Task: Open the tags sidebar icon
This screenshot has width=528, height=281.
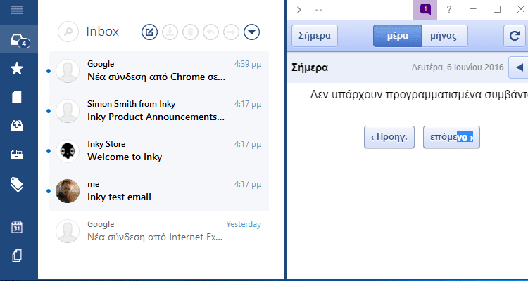Action: coord(17,184)
